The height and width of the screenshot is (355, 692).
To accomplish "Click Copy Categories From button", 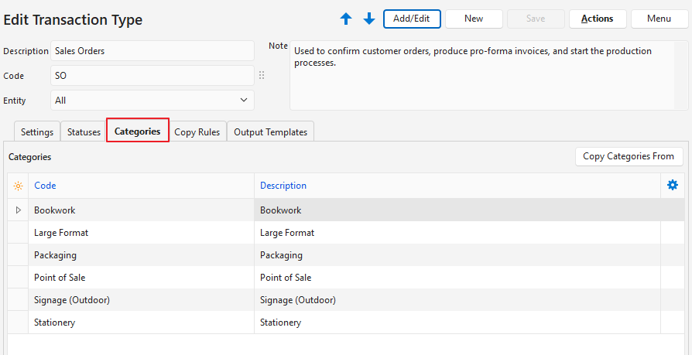I will (x=629, y=156).
